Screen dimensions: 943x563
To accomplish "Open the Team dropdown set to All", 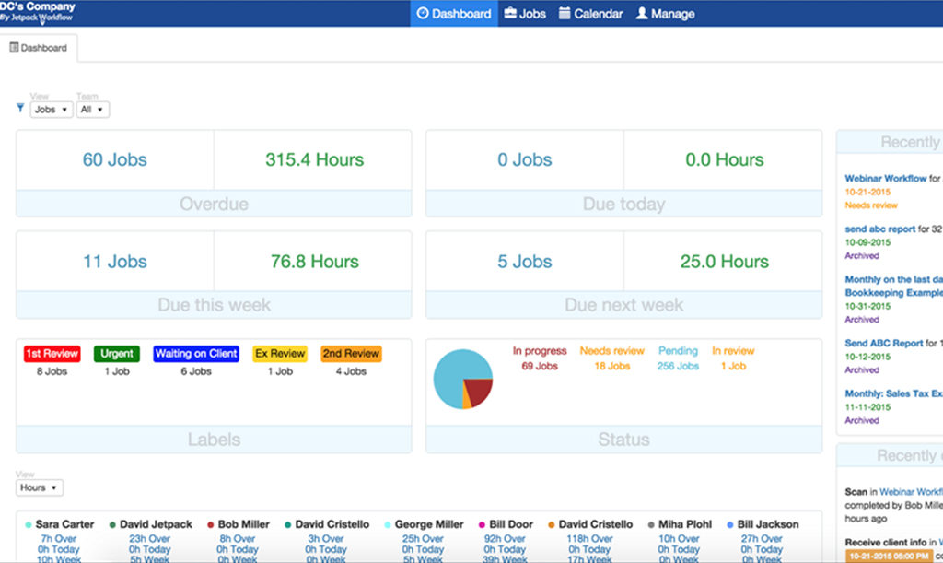I will (x=92, y=109).
